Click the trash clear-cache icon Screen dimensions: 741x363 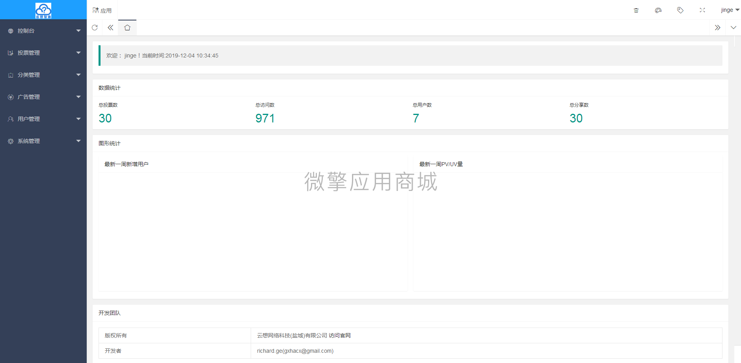coord(636,10)
